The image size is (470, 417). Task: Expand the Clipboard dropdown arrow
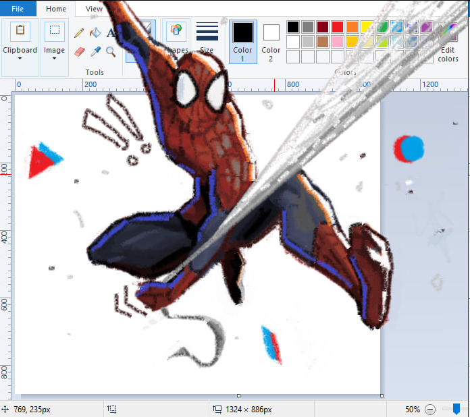tap(20, 59)
